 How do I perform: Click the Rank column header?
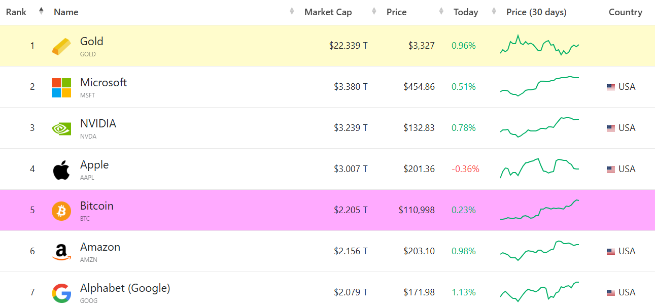(x=16, y=12)
